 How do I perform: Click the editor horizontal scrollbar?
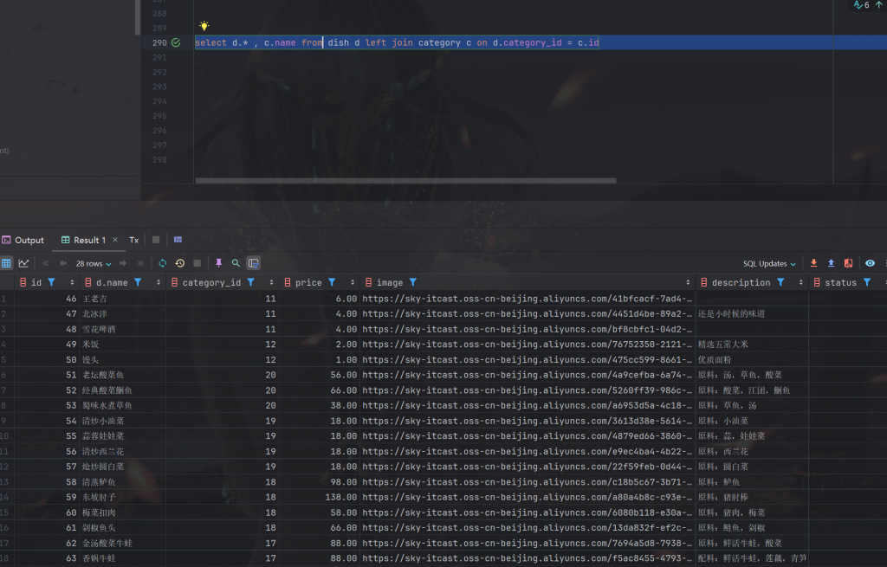(405, 181)
